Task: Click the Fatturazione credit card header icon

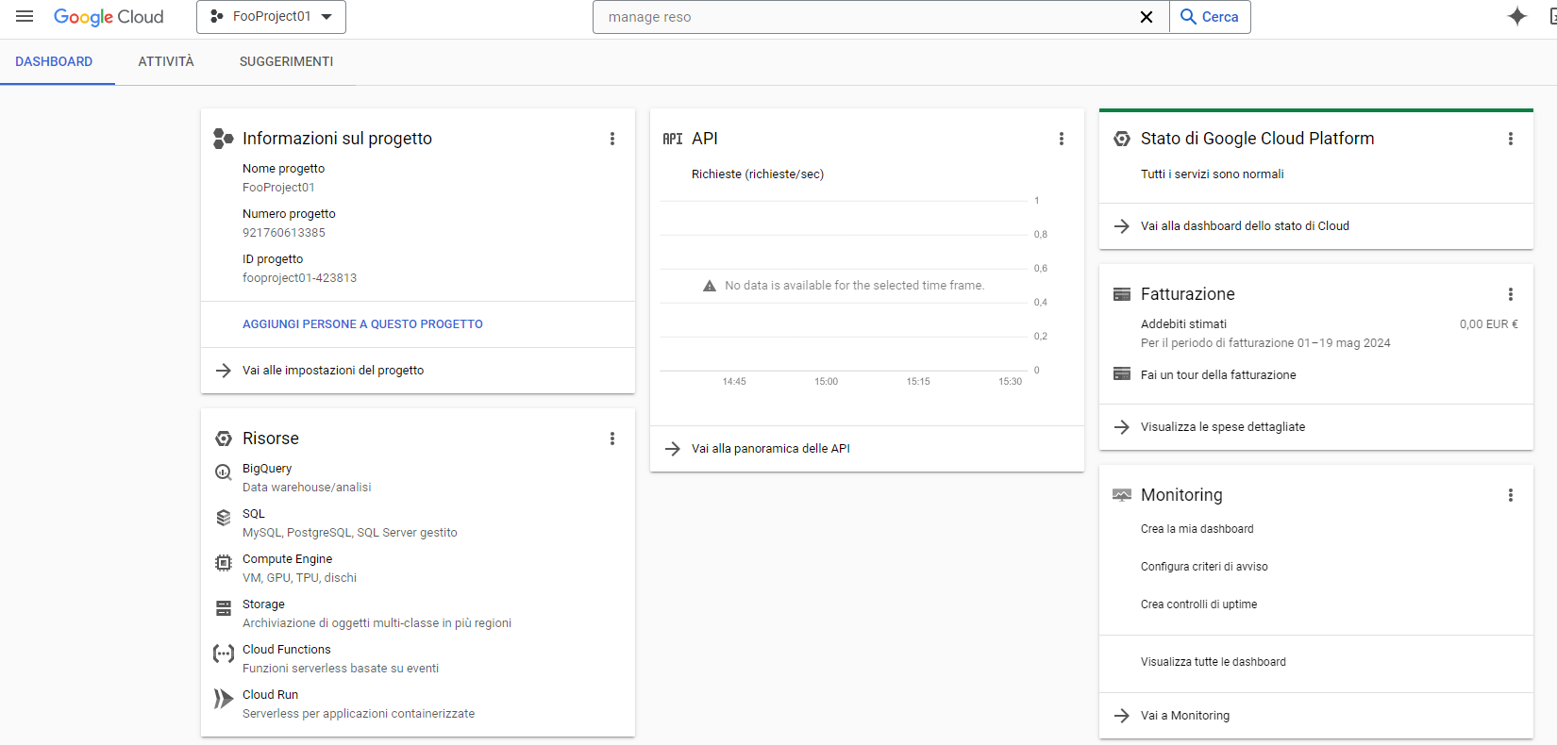Action: [x=1122, y=294]
